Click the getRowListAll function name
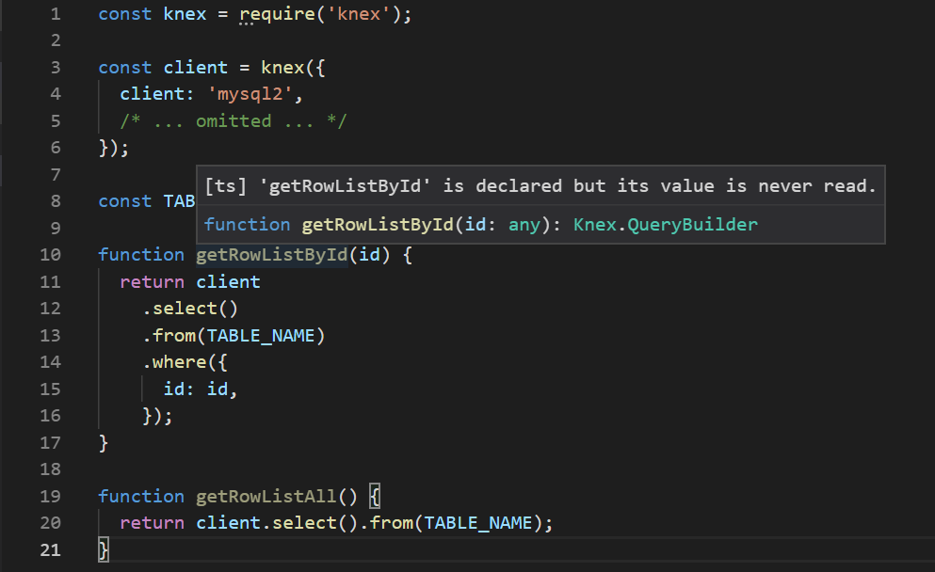The height and width of the screenshot is (572, 935). (266, 497)
